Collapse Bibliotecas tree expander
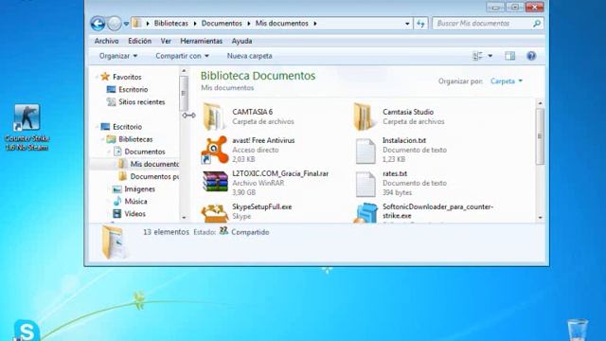Image resolution: width=606 pixels, height=341 pixels. pos(102,139)
